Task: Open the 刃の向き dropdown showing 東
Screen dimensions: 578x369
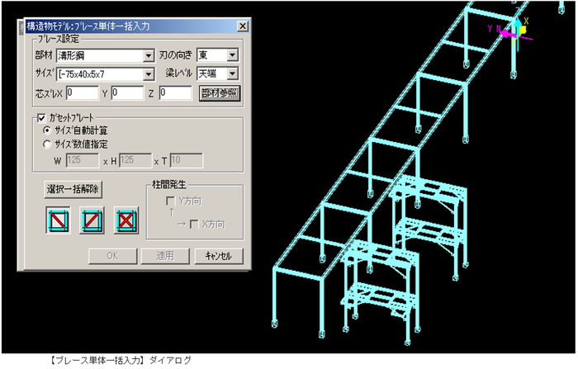Action: (x=217, y=55)
